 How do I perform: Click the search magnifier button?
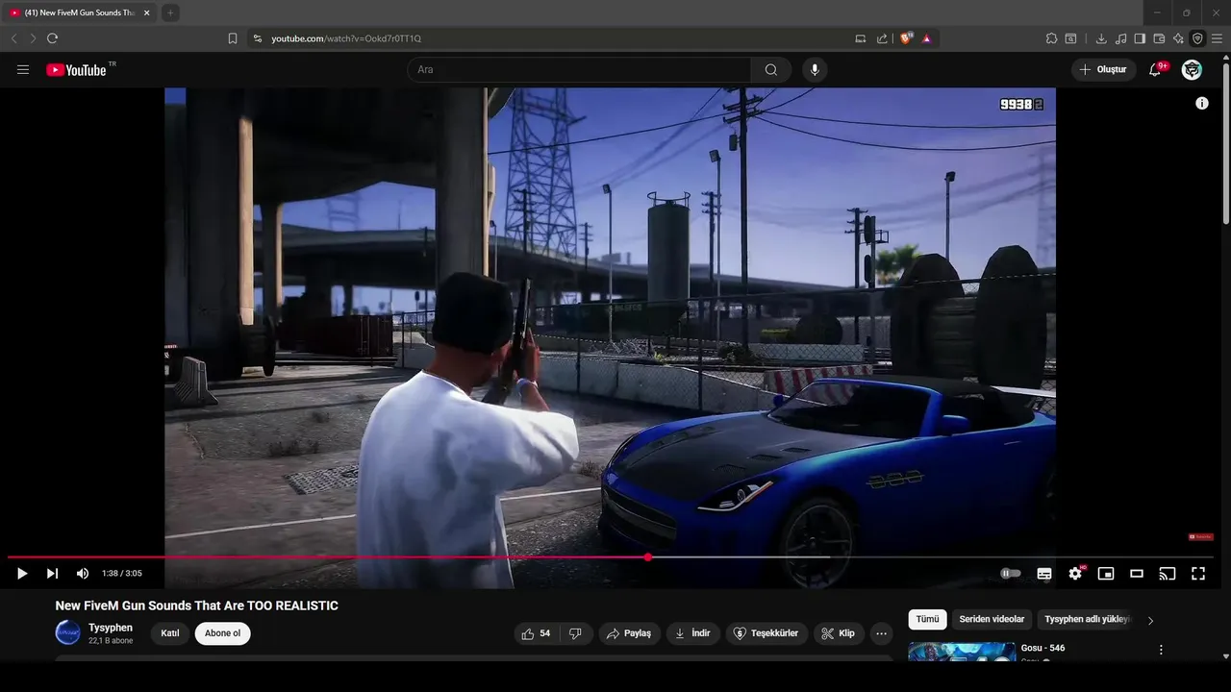pos(771,69)
